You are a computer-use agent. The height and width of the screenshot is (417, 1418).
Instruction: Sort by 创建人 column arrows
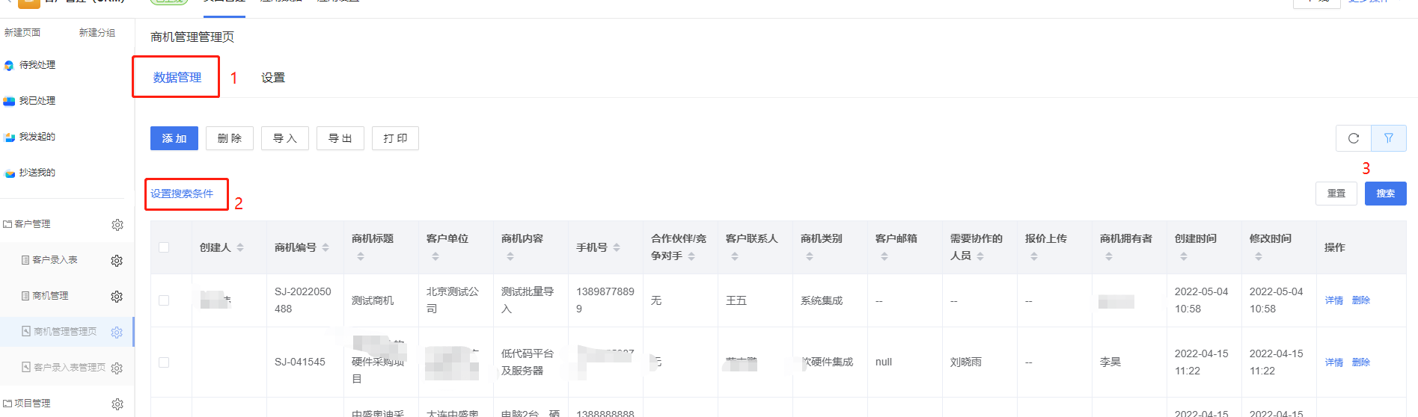[240, 247]
